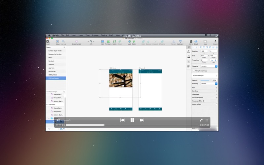Open the Craft menu

point(111,35)
